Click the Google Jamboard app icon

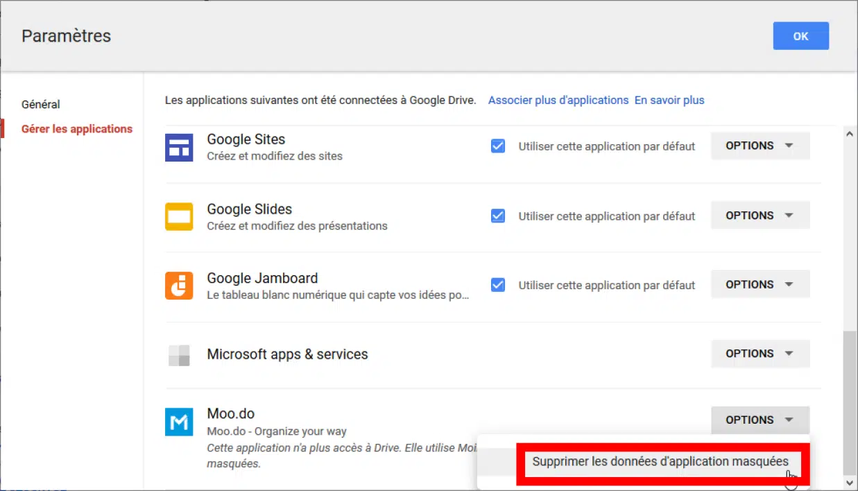click(x=179, y=286)
